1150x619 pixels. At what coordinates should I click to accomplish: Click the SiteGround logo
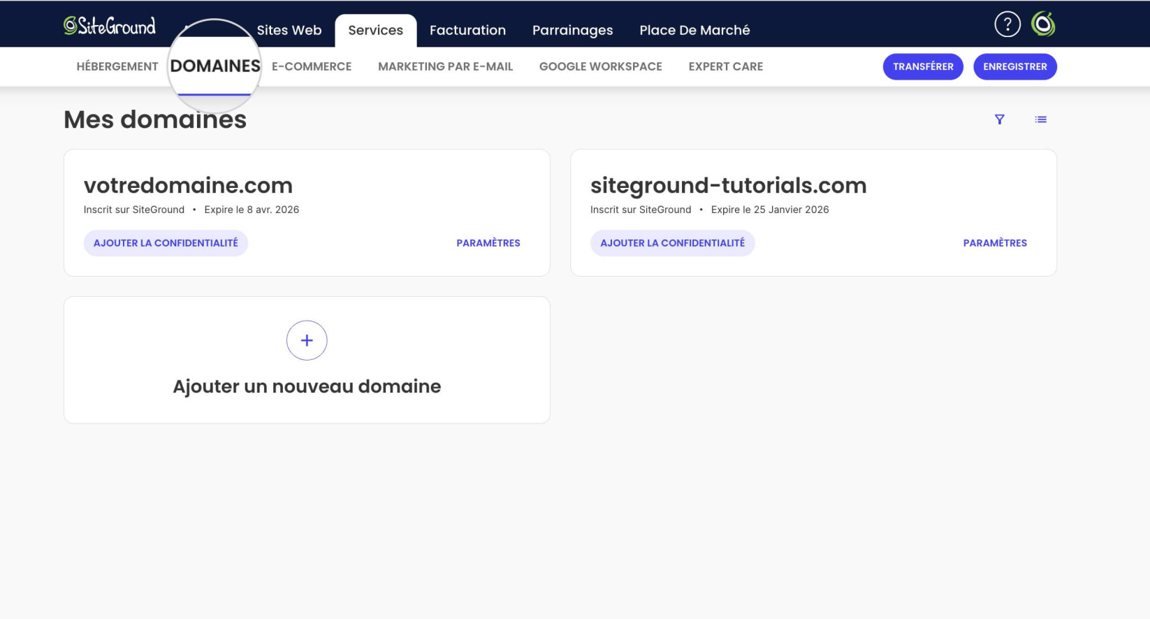click(110, 26)
